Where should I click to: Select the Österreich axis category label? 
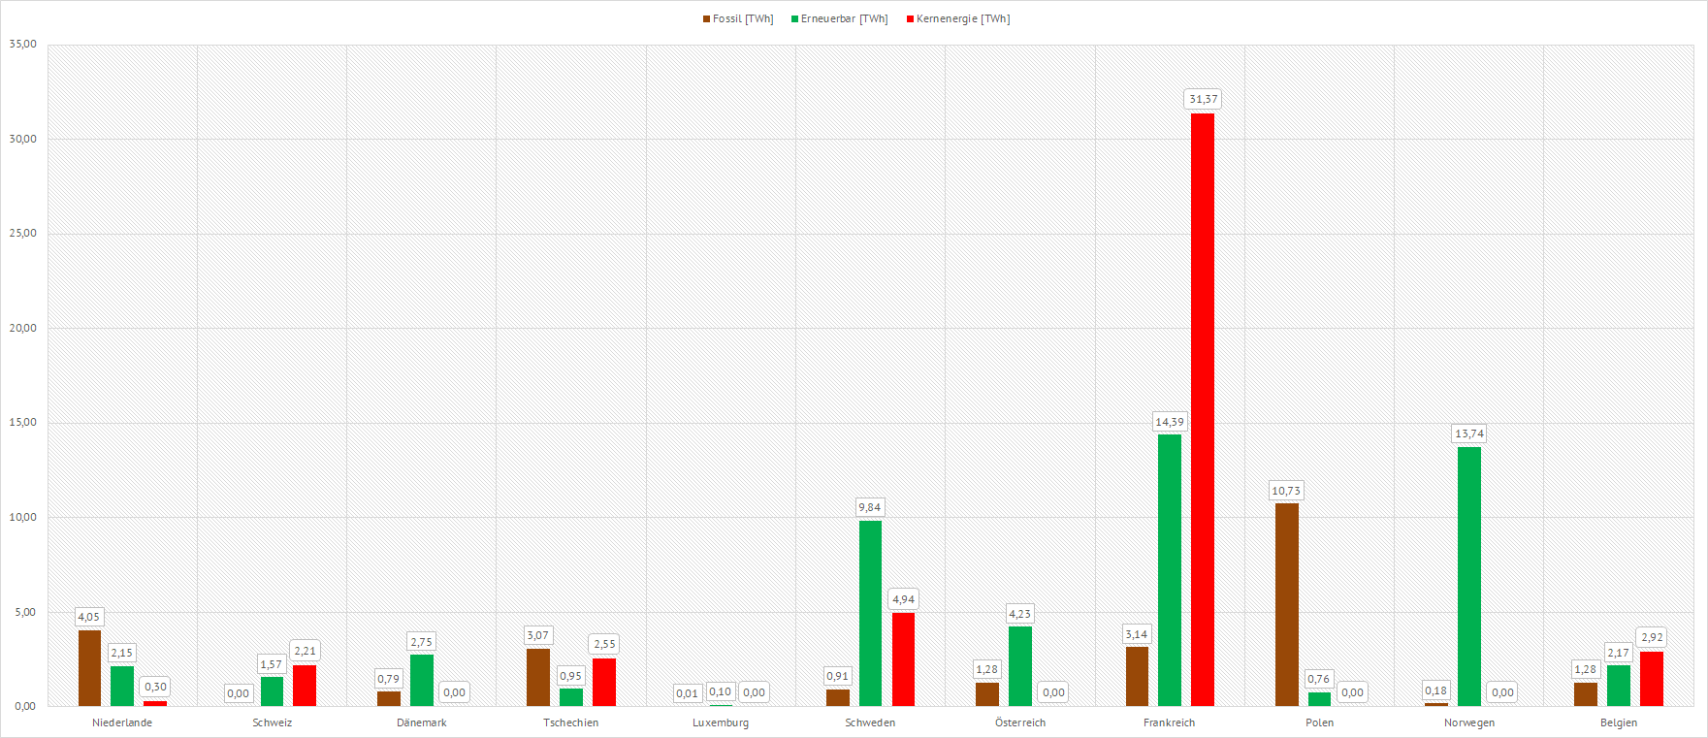[1020, 722]
